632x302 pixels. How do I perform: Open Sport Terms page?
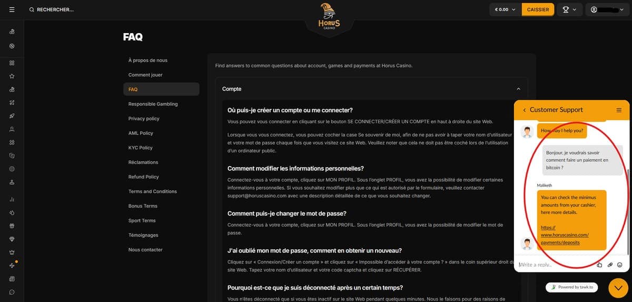pyautogui.click(x=142, y=220)
